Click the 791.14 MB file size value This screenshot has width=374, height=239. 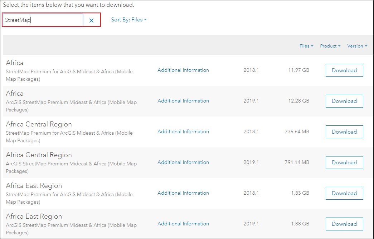[297, 162]
